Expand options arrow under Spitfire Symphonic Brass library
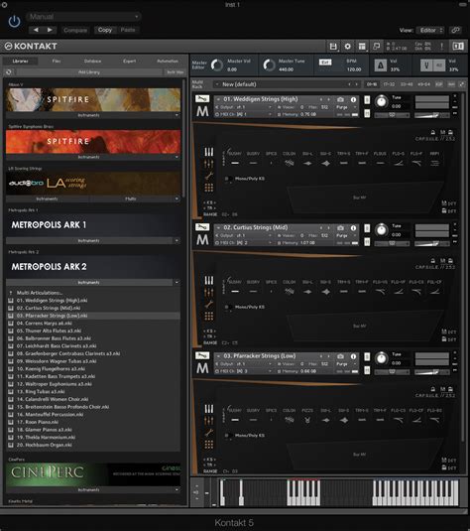Image resolution: width=470 pixels, height=531 pixels. [x=176, y=157]
